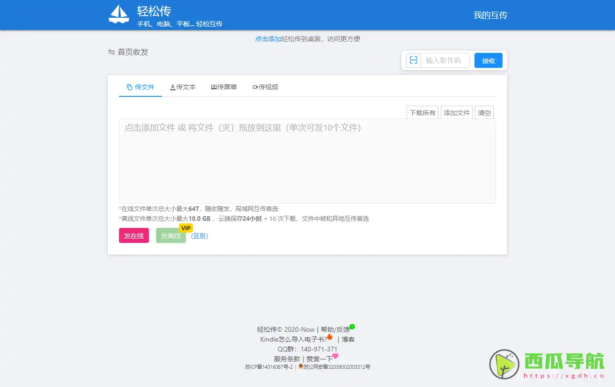Click the fire icon next to the Kindle link

[x=329, y=336]
